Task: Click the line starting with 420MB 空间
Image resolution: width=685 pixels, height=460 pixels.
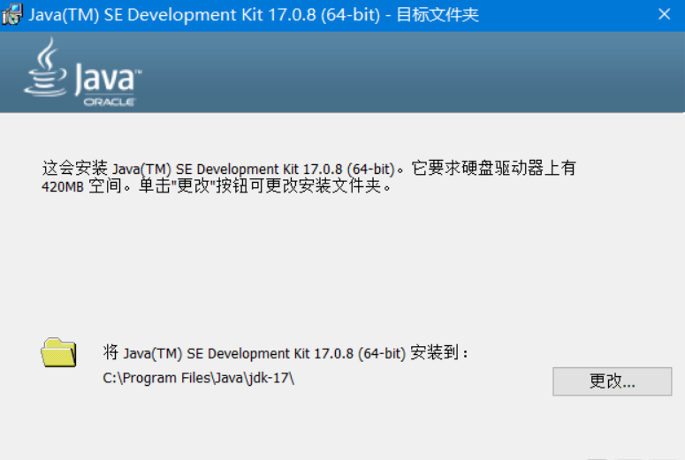Action: pos(217,186)
